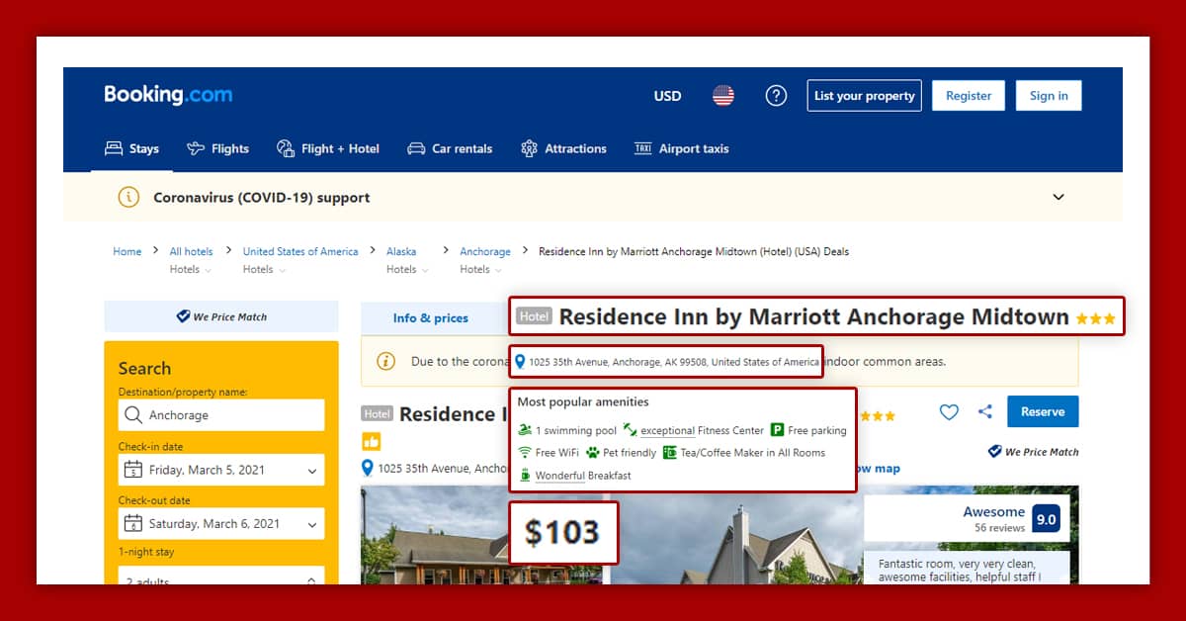This screenshot has width=1186, height=621.
Task: Share this property via share icon
Action: pos(984,412)
